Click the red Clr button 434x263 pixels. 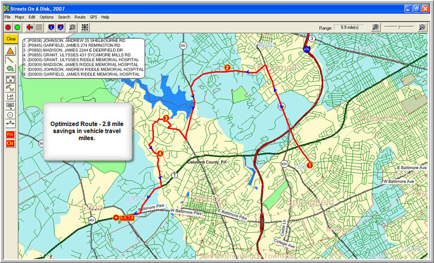click(x=10, y=143)
